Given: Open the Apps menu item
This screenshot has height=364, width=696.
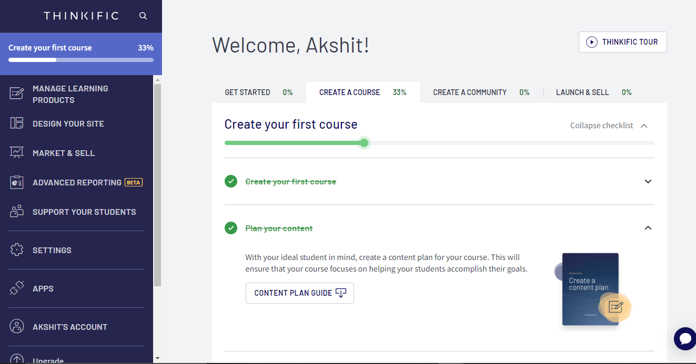Looking at the screenshot, I should click(76, 288).
